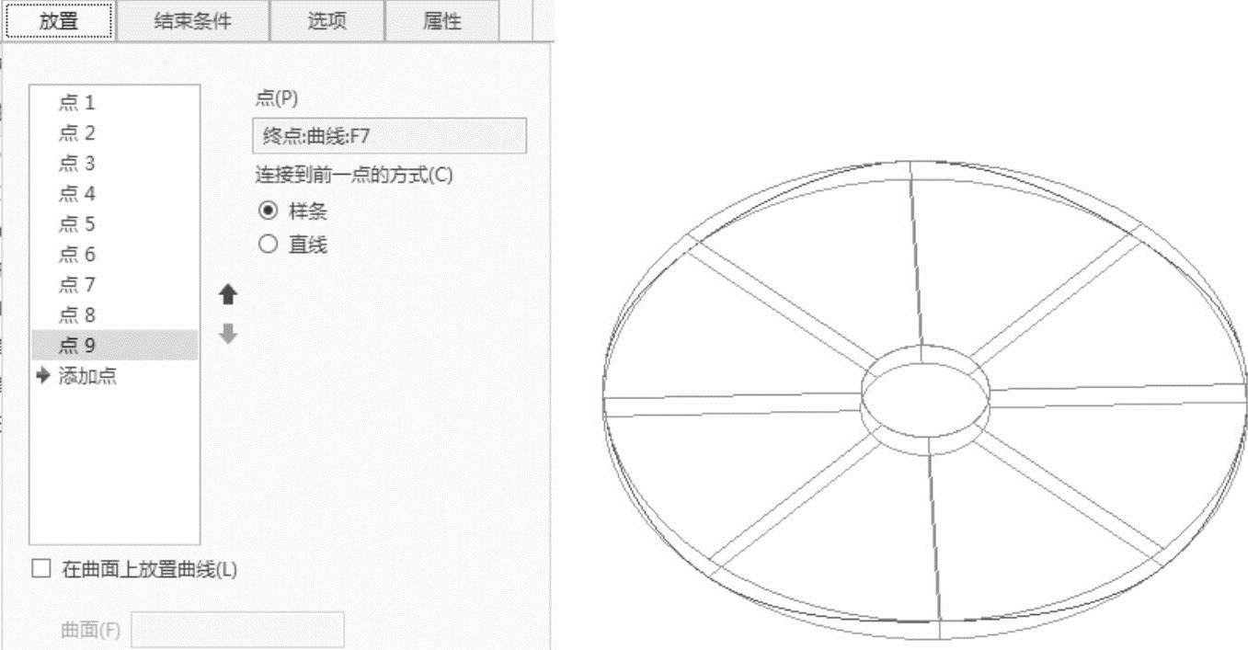The image size is (1248, 650).
Task: Click the grey move-down arrow icon
Action: click(x=229, y=334)
